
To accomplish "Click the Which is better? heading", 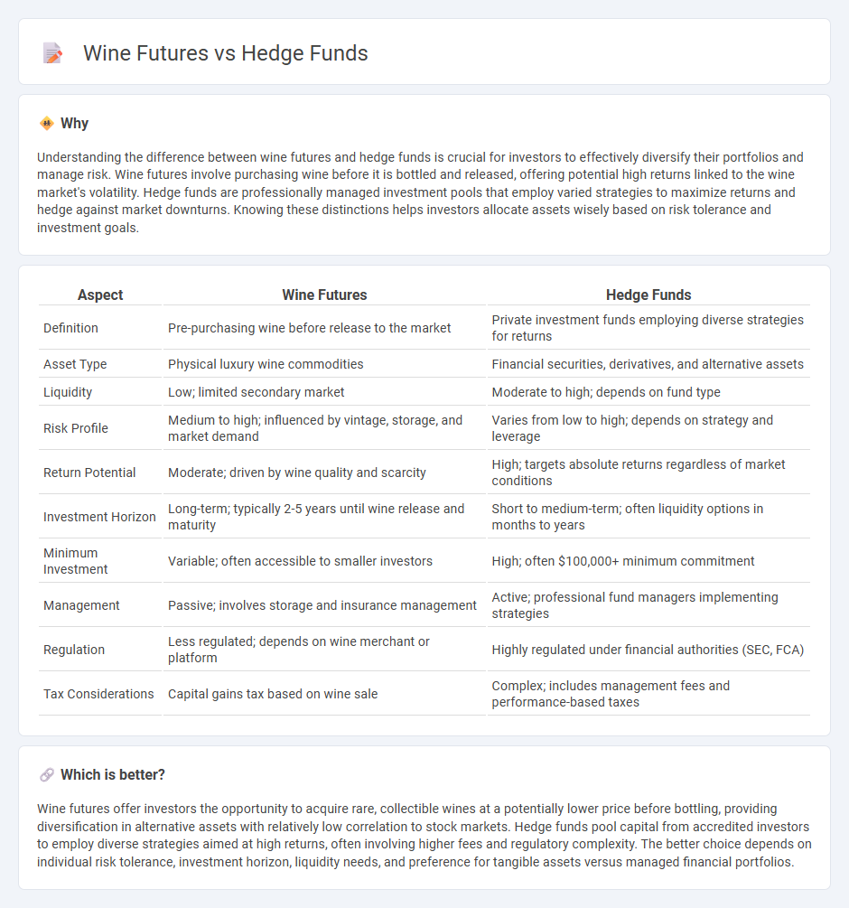I will [x=113, y=775].
